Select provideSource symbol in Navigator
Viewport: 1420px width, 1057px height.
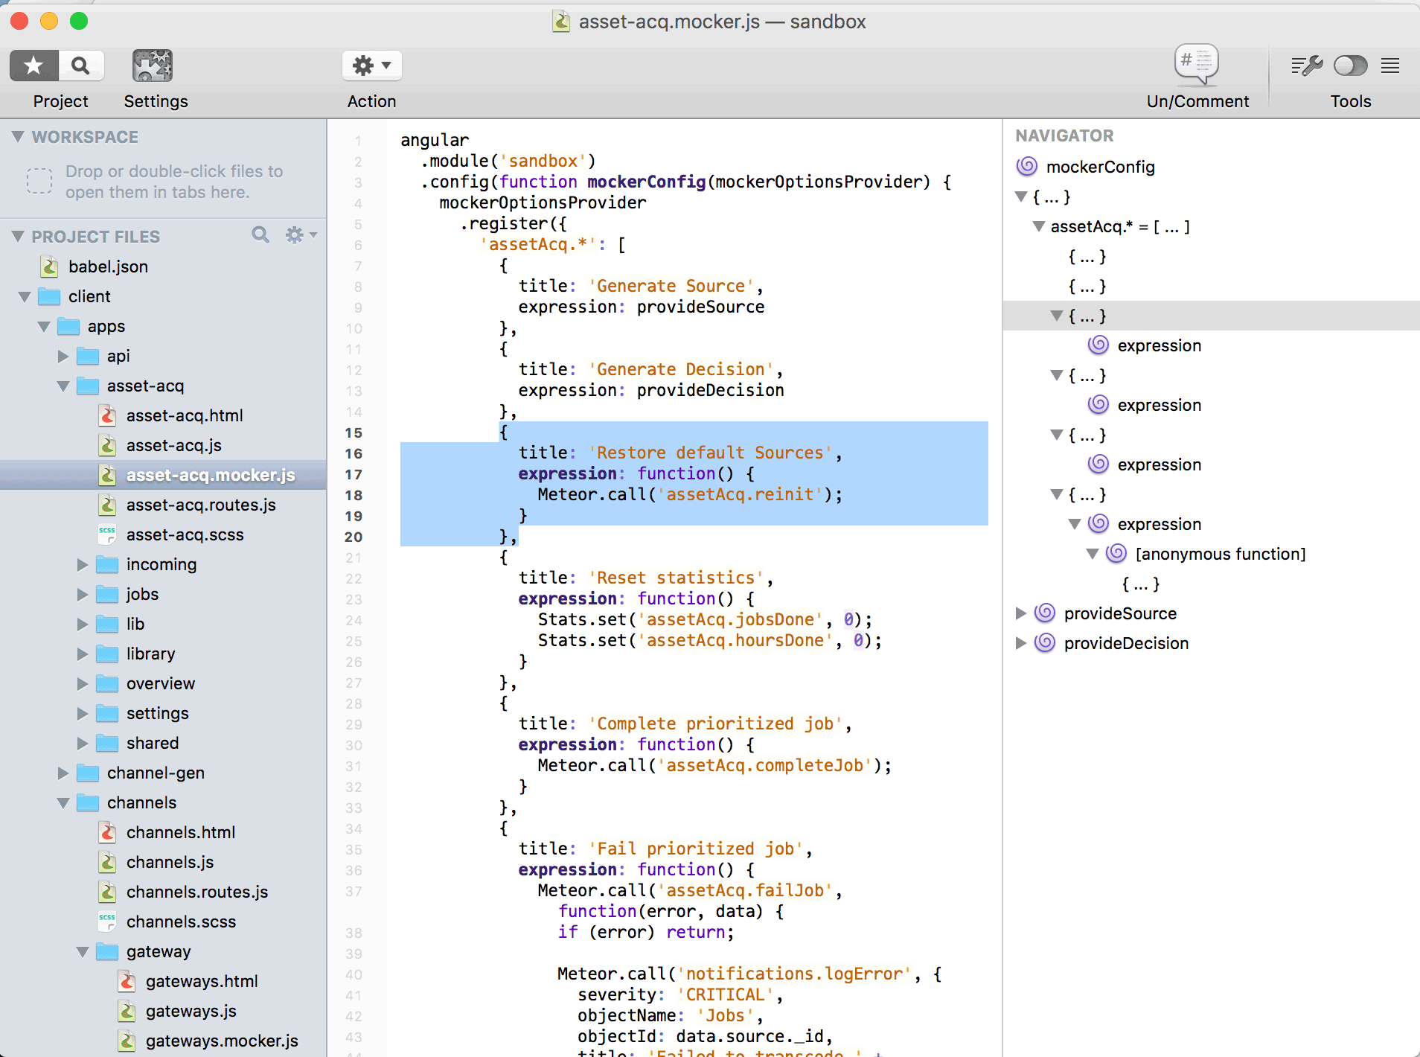click(x=1120, y=613)
